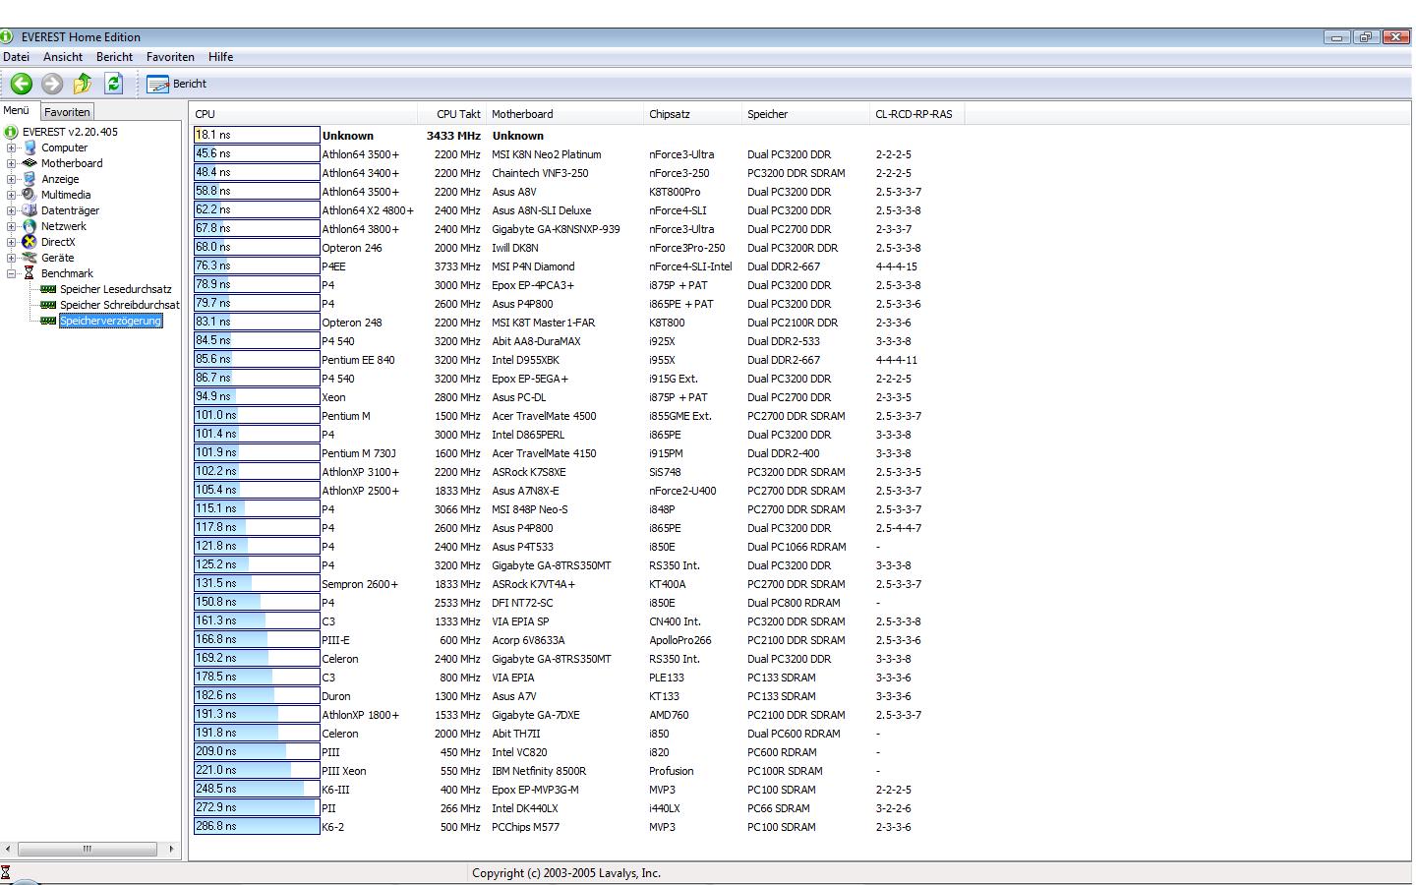The height and width of the screenshot is (885, 1416).
Task: Click the 18.1 ns result bar
Action: click(x=257, y=135)
